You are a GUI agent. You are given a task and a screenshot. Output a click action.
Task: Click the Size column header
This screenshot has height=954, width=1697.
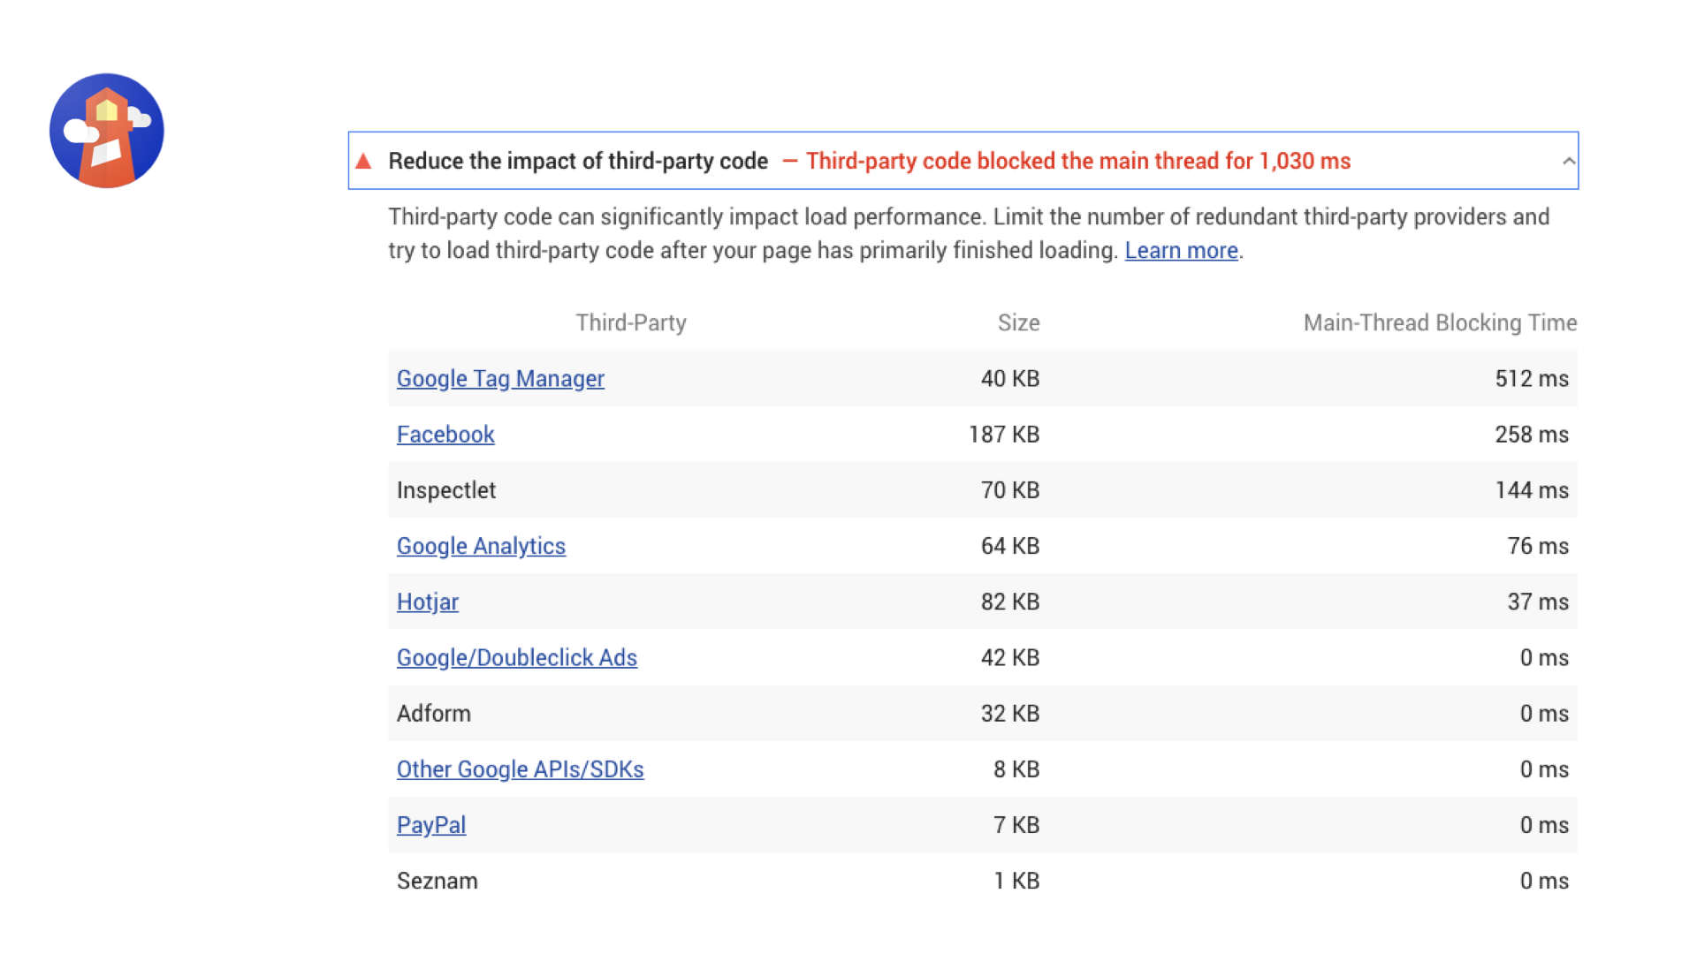[x=1018, y=323]
